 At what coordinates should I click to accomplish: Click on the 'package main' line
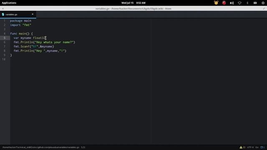pos(20,21)
